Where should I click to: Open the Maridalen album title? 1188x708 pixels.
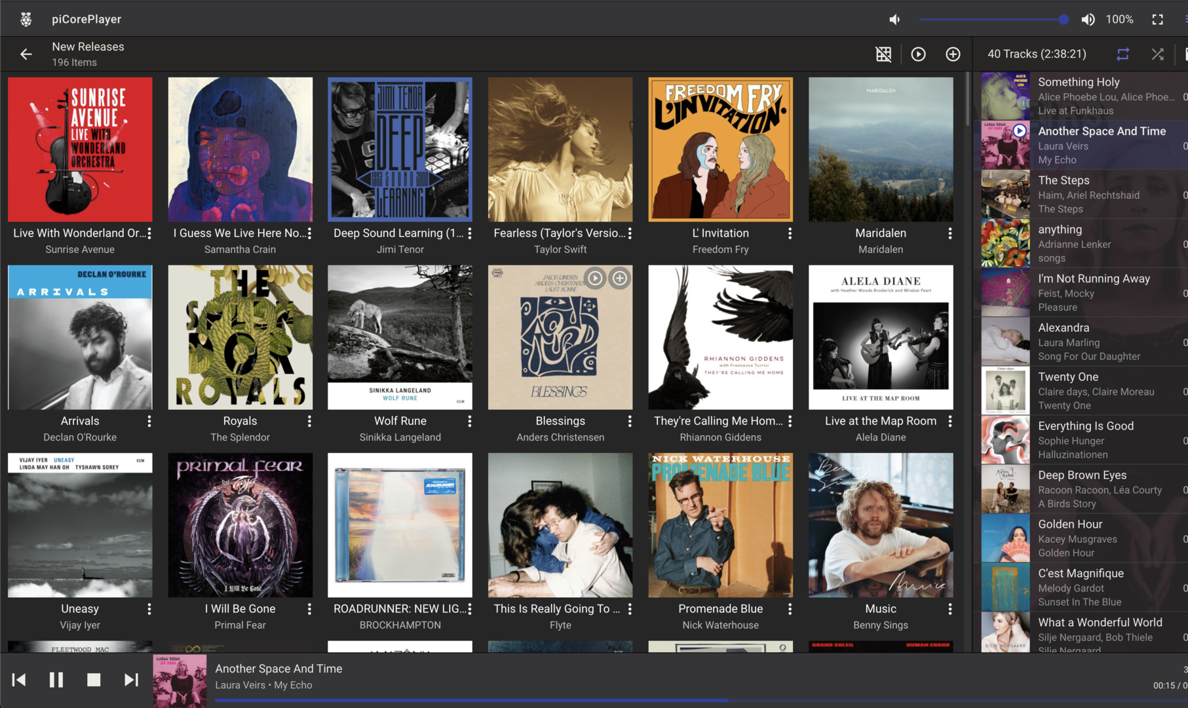(880, 233)
